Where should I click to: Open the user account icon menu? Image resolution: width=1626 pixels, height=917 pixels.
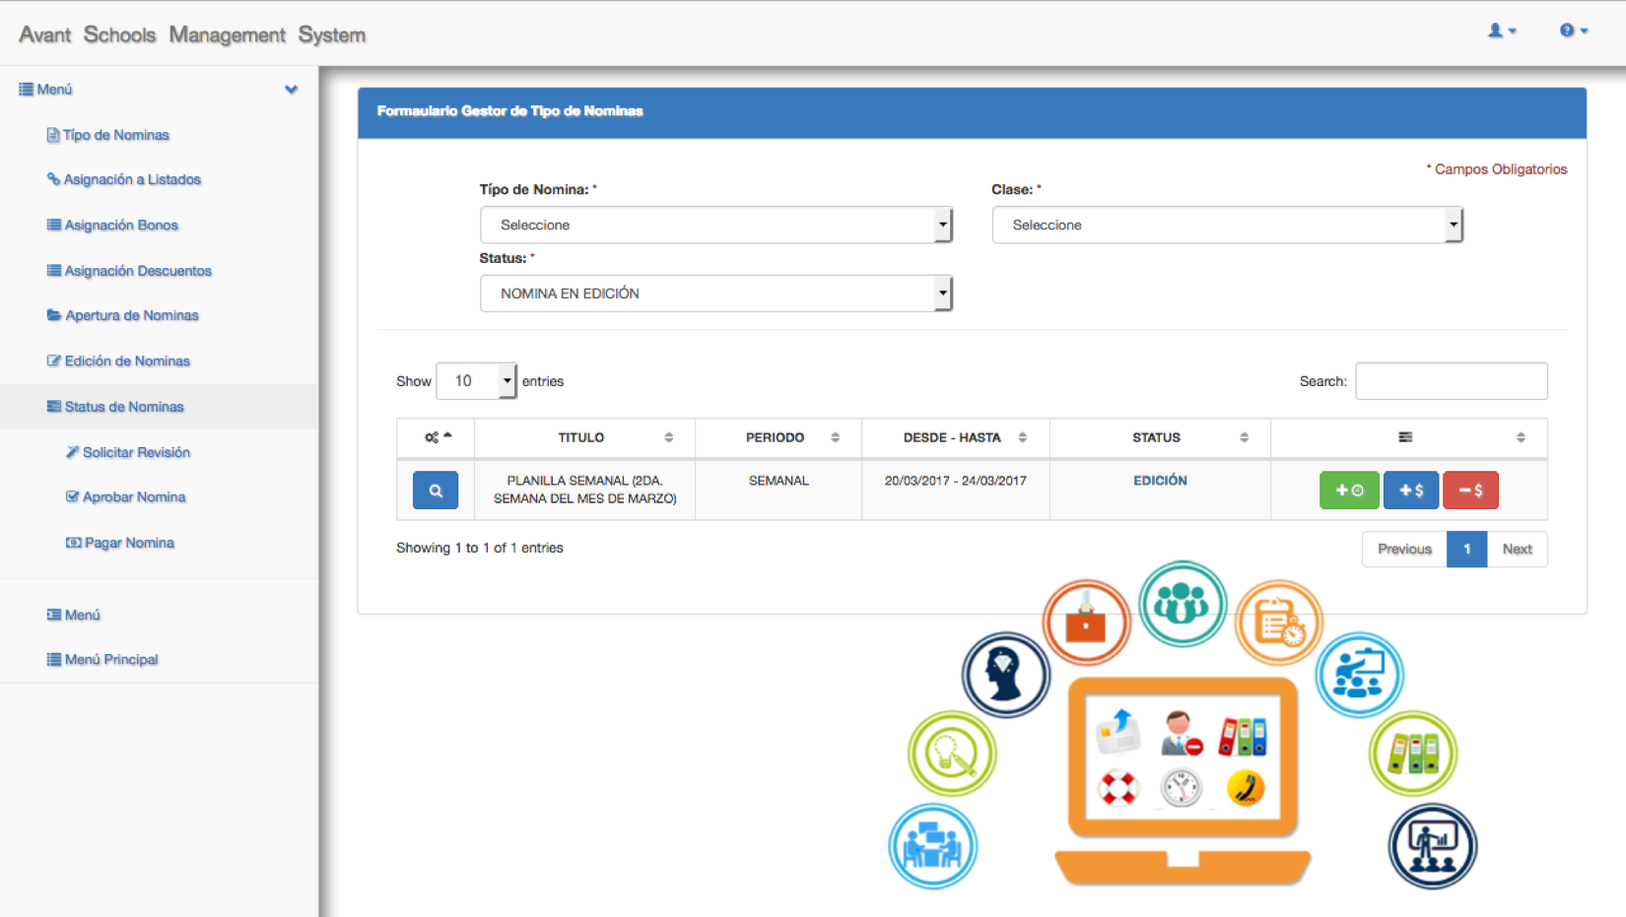[x=1501, y=32]
